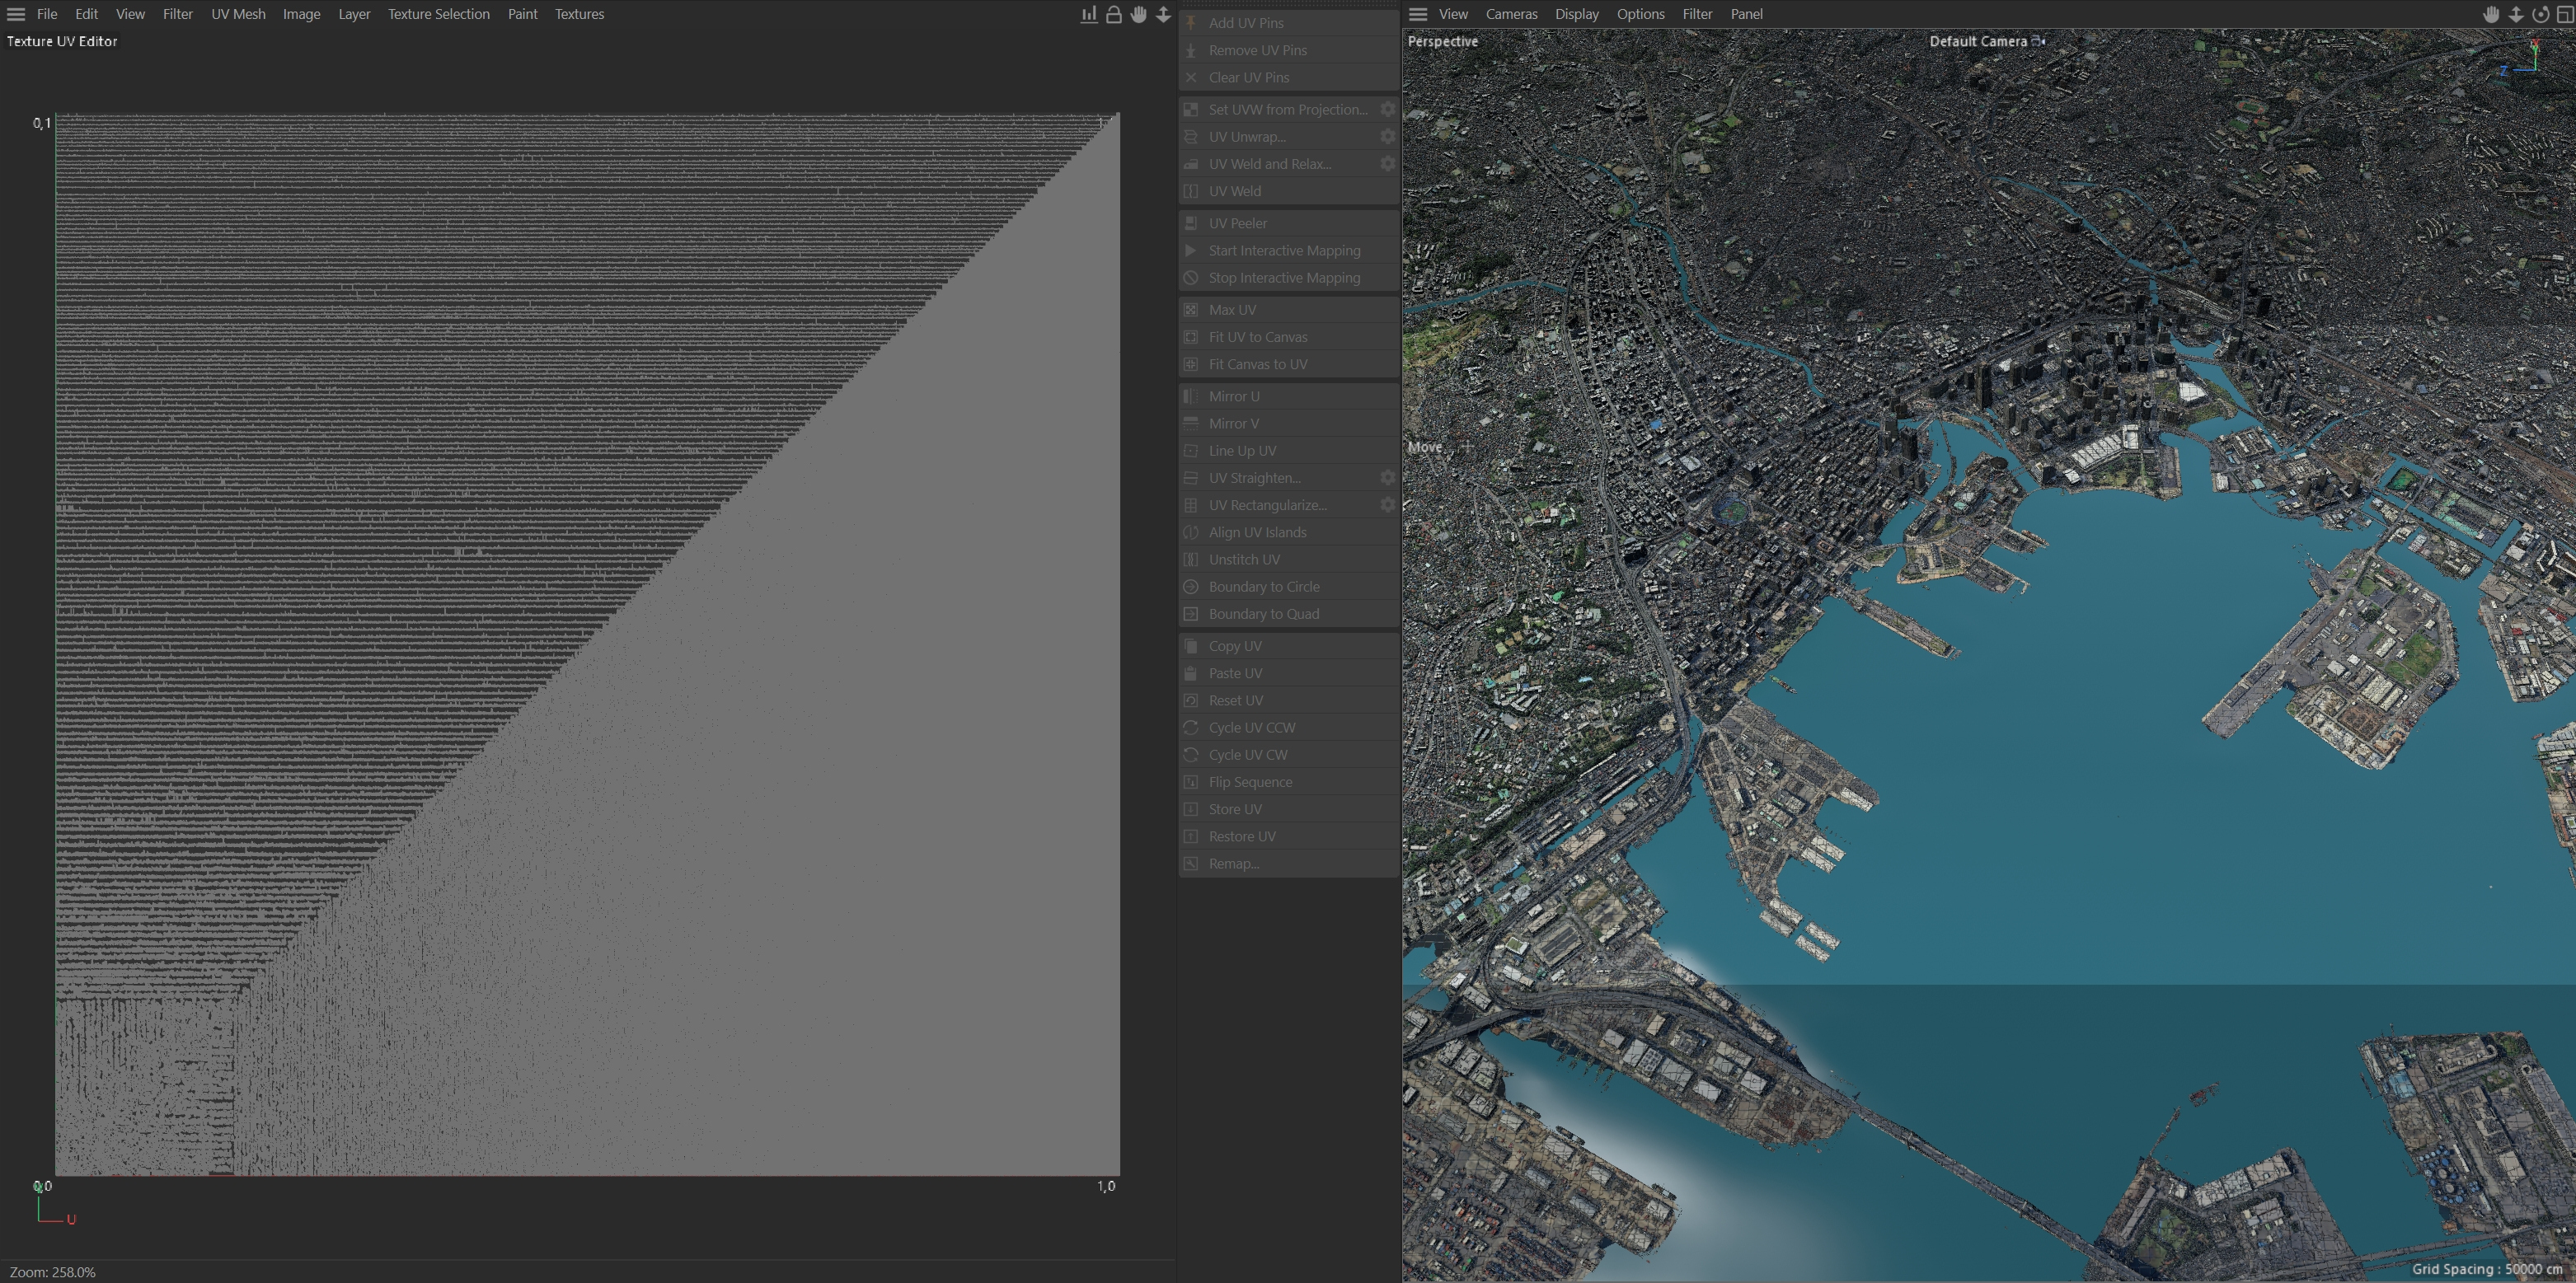Open the viewport hamburger menu

pos(1418,14)
